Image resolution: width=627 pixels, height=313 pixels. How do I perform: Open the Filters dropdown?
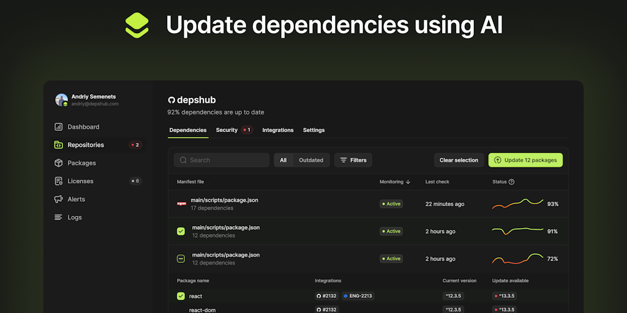[x=353, y=160]
